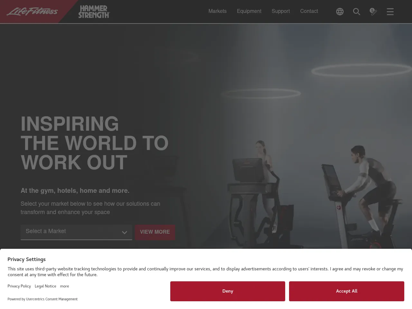Open the request quote pencil icon

pyautogui.click(x=373, y=12)
